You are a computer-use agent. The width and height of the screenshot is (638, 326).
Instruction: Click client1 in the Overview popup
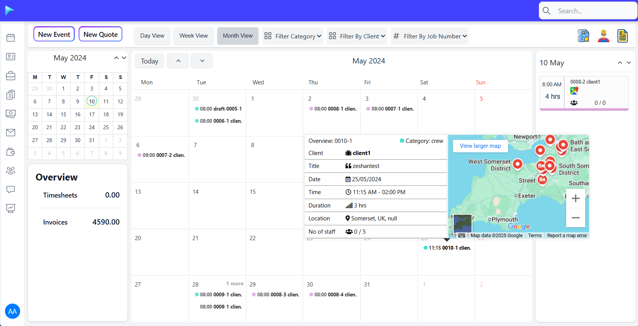point(361,153)
